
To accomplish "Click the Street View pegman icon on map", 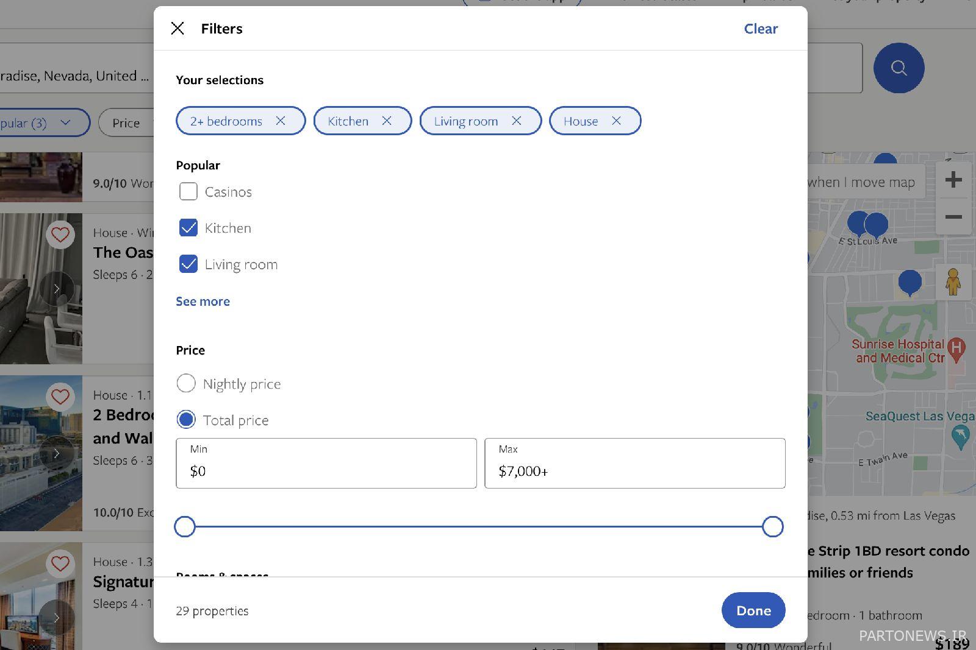I will tap(953, 282).
